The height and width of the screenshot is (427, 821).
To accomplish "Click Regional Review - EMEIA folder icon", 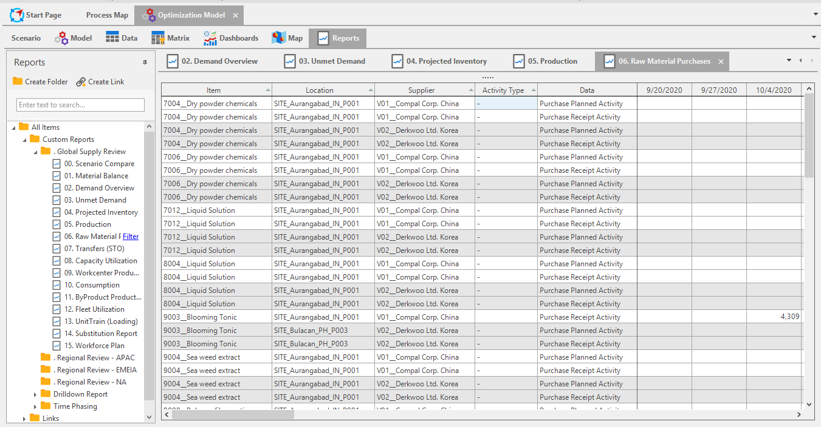I will 46,369.
